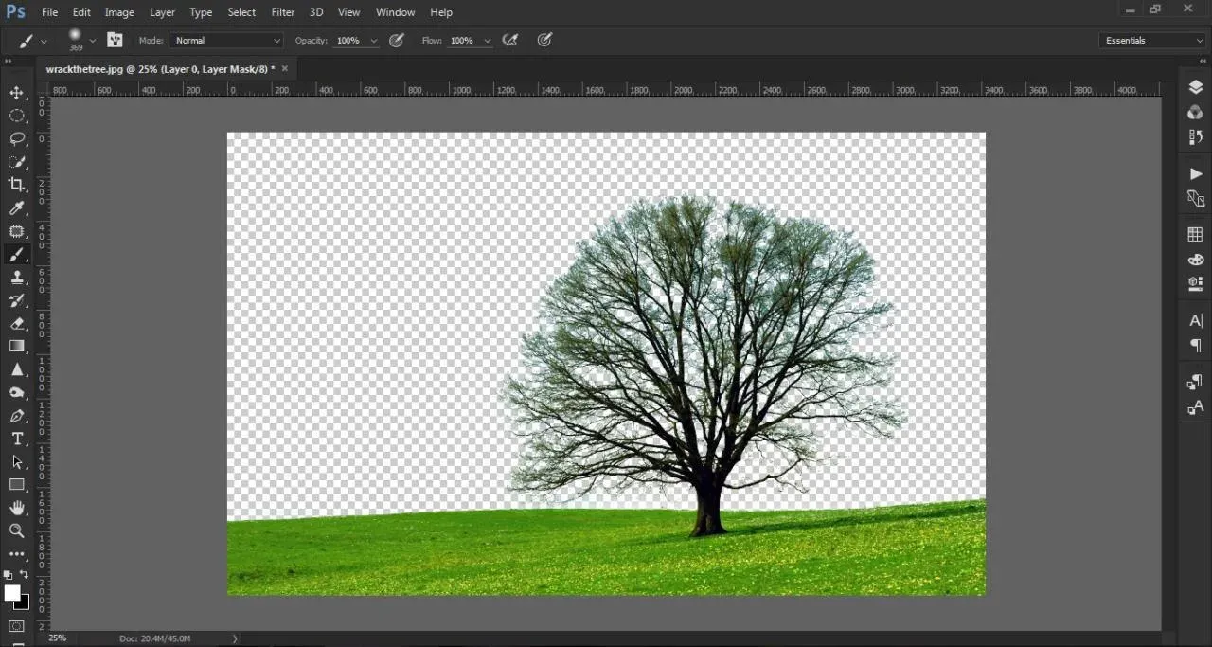Select the Brush tool in toolbox
Screen dimensions: 1212x647
(x=17, y=255)
